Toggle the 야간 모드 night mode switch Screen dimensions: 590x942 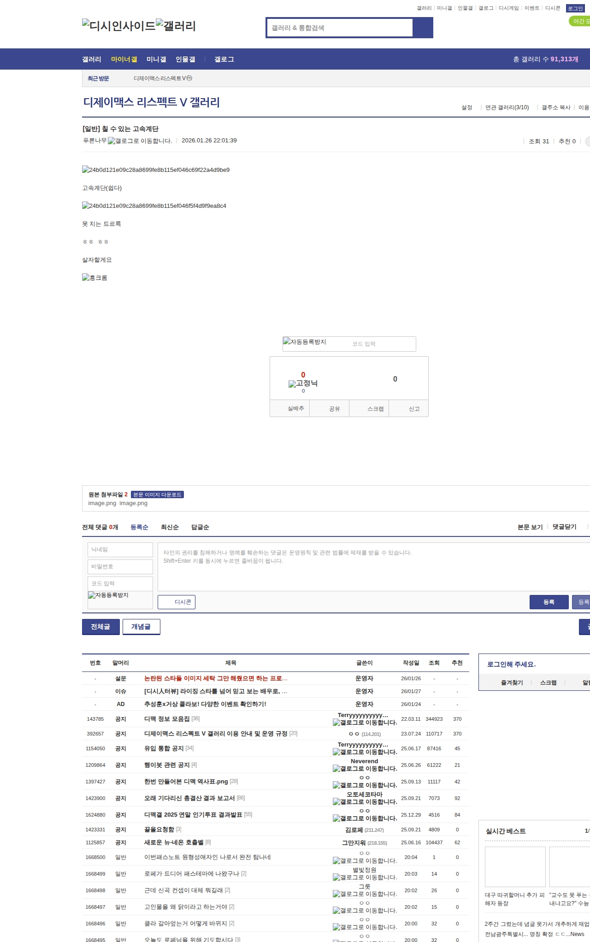580,21
